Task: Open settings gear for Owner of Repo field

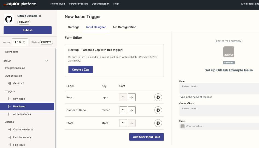Action: point(158,110)
